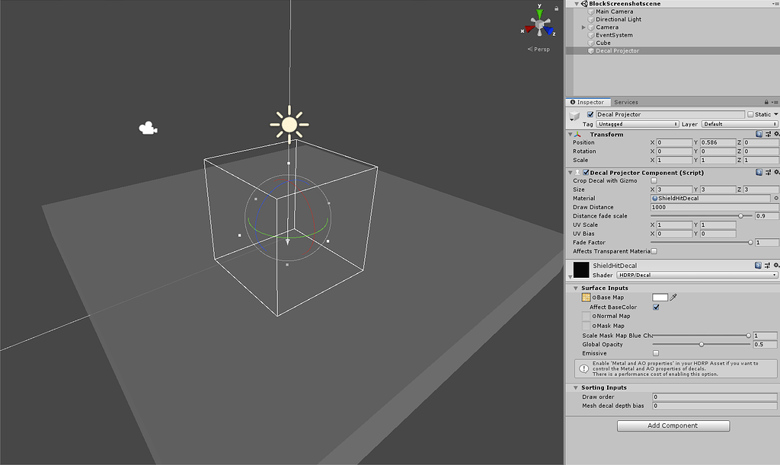Viewport: 780px width, 465px height.
Task: Click the Add Component button
Action: 673,425
